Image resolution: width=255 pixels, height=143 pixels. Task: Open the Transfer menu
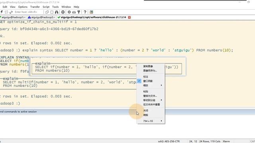coord(35,7)
